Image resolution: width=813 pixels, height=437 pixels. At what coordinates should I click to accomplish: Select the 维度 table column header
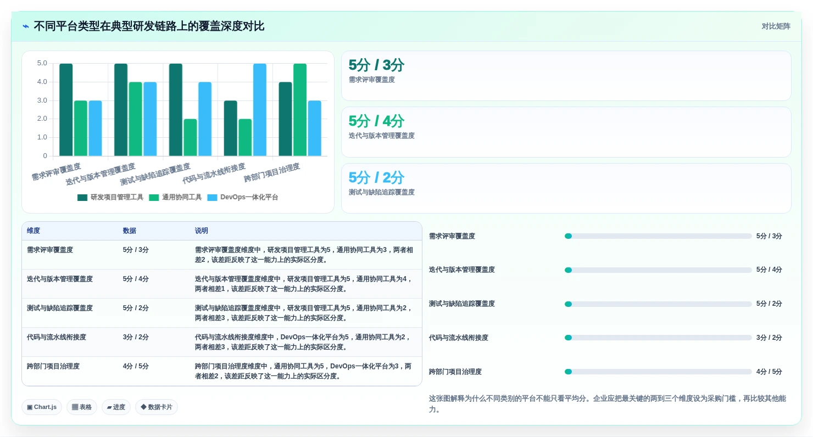pos(34,231)
